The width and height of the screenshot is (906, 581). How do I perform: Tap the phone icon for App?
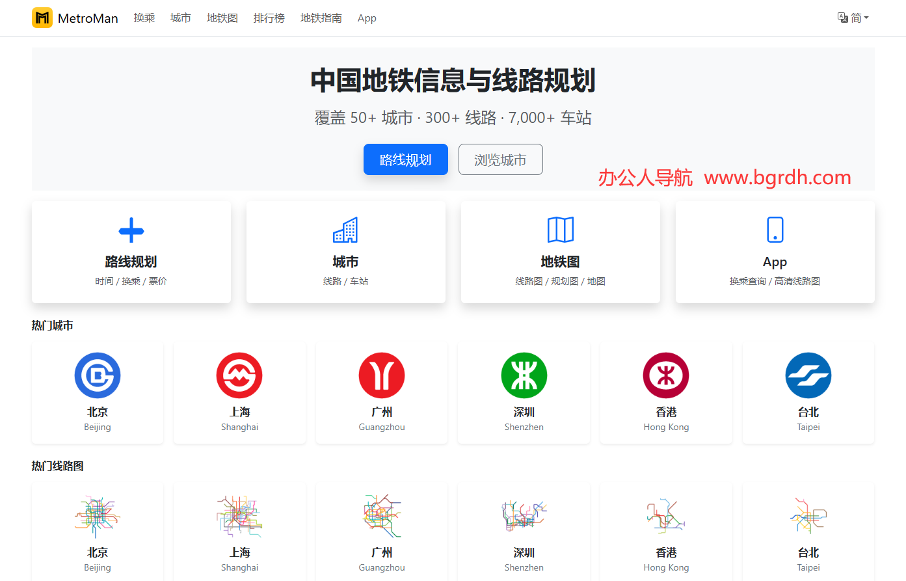click(x=775, y=230)
